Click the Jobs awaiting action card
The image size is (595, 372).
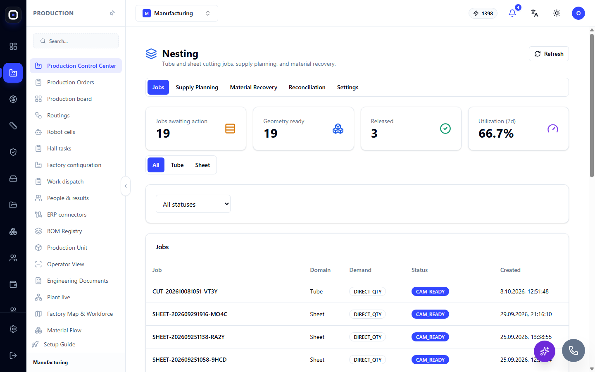pos(196,129)
